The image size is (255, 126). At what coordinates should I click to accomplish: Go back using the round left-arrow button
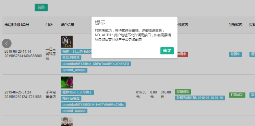[x=7, y=43]
